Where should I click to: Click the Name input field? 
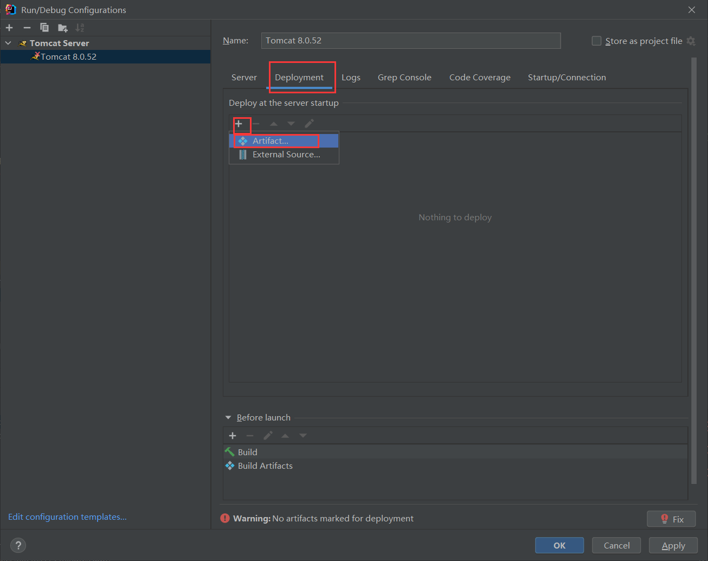pyautogui.click(x=410, y=41)
